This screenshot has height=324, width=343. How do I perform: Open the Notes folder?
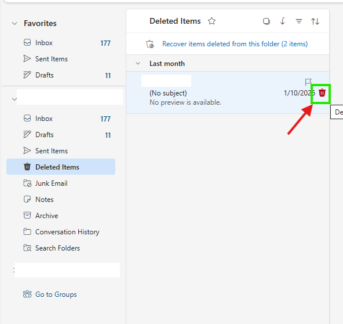61,200
